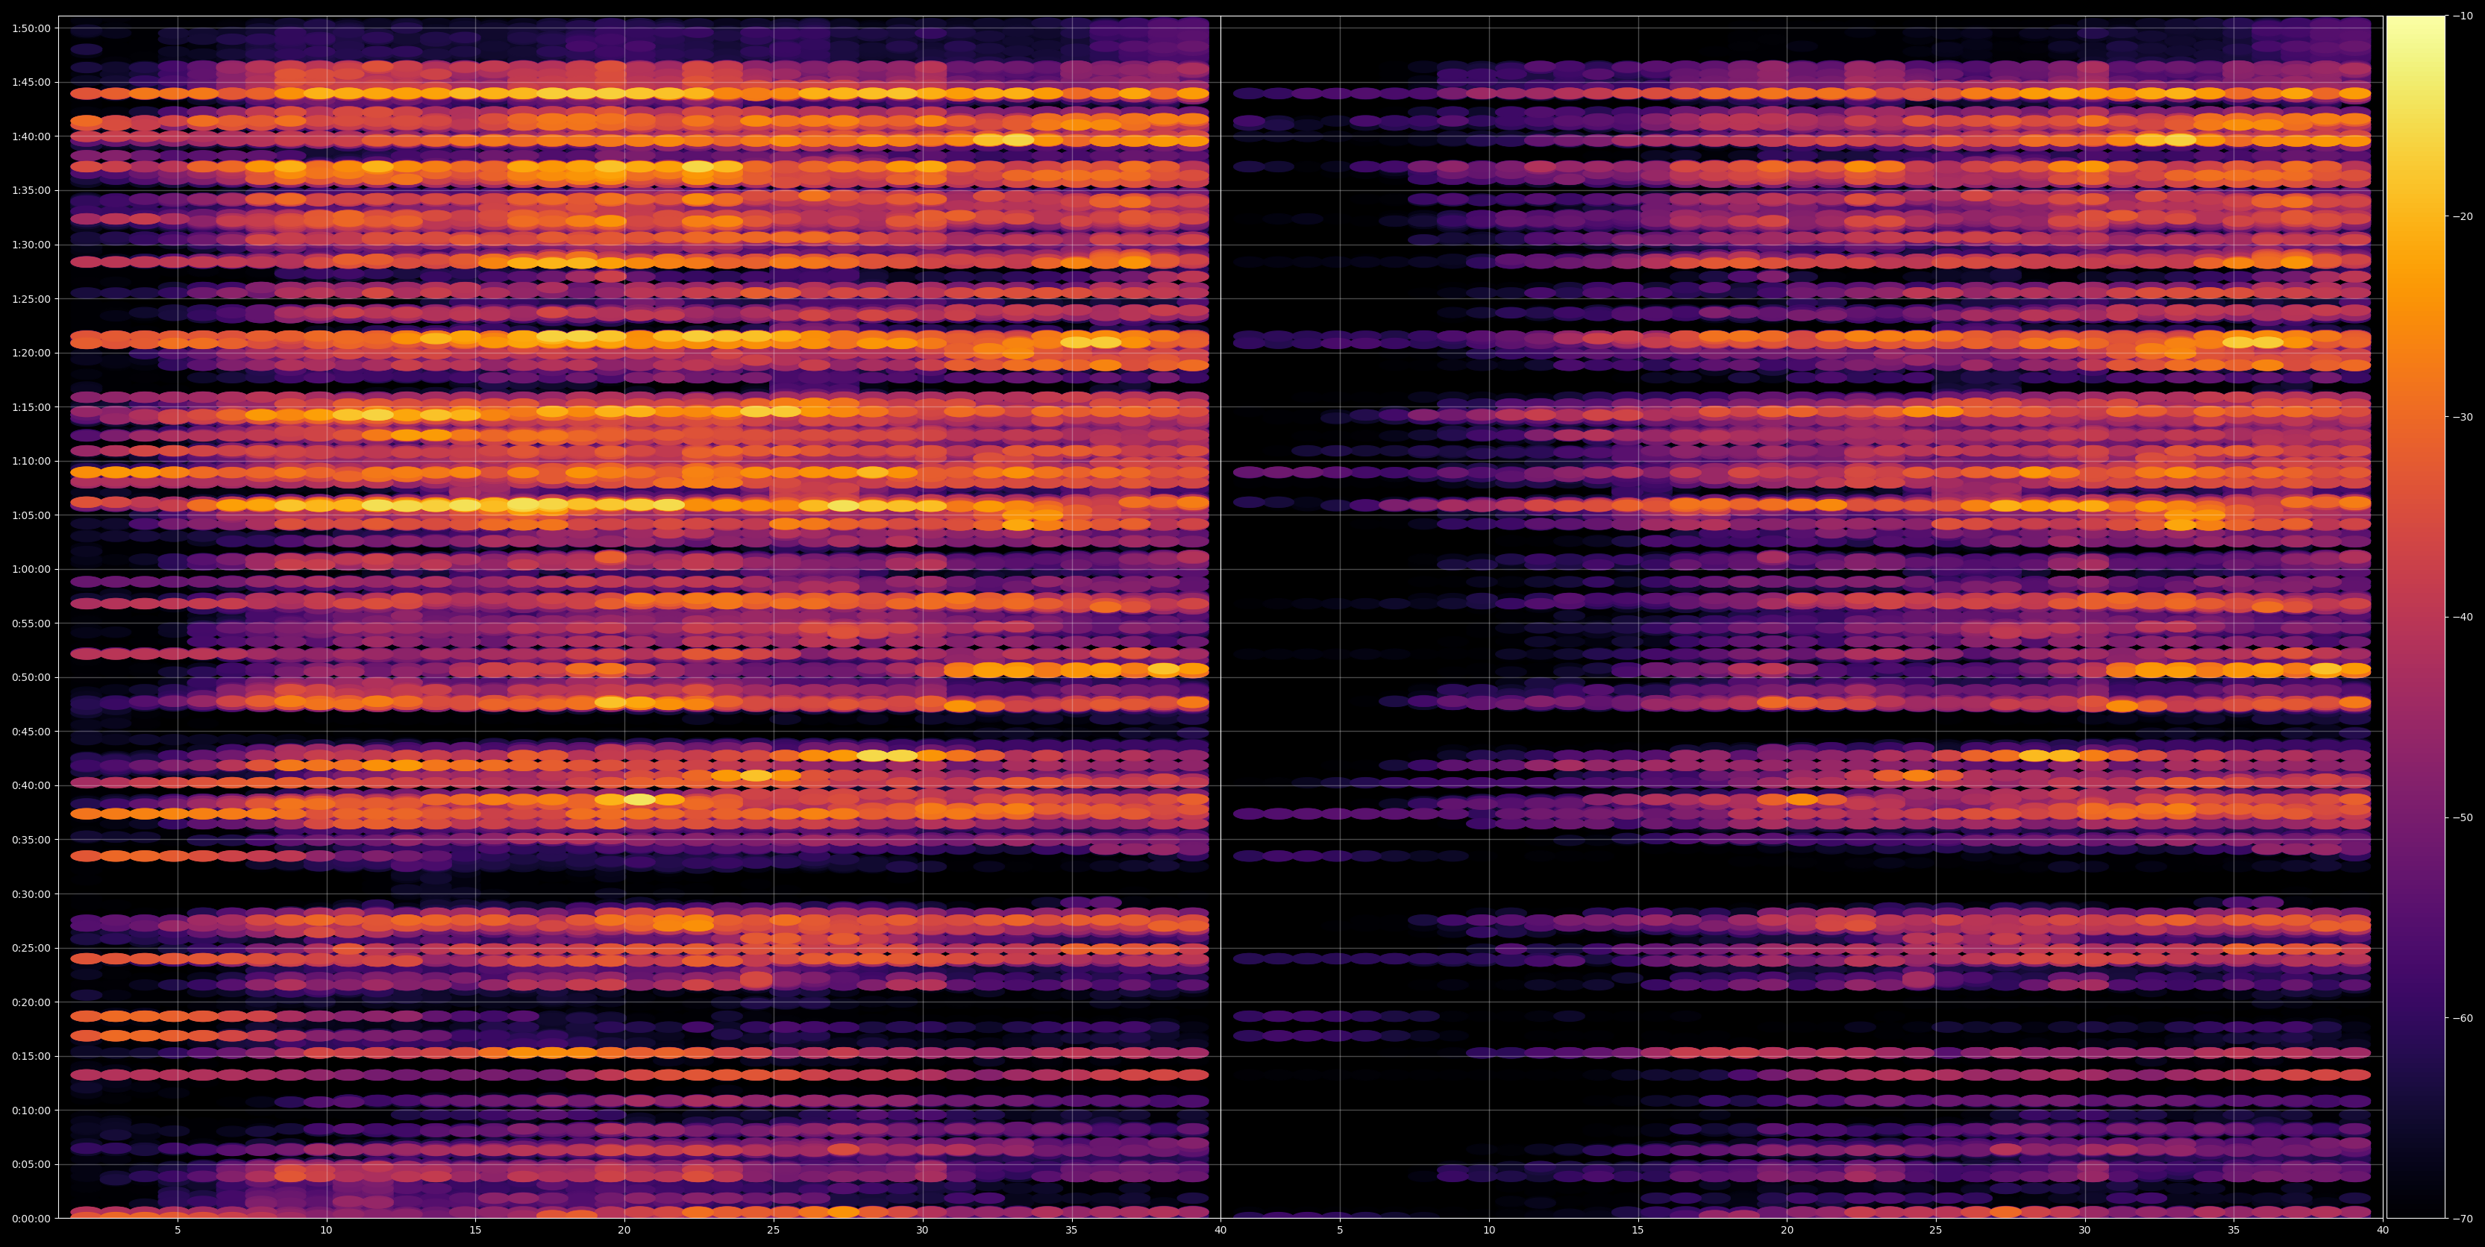Click the 0:45:00 y-axis tick label
Image resolution: width=2485 pixels, height=1247 pixels.
coord(31,731)
